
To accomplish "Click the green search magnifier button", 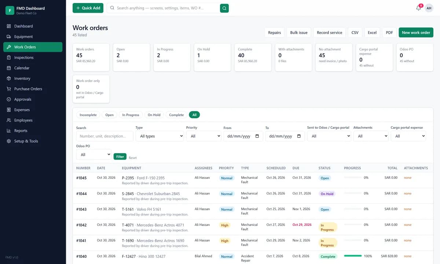I will [224, 8].
